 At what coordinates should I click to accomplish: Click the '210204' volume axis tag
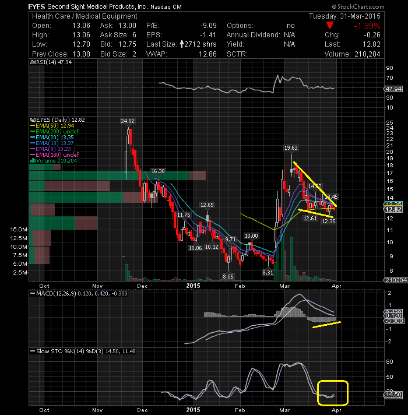396,280
